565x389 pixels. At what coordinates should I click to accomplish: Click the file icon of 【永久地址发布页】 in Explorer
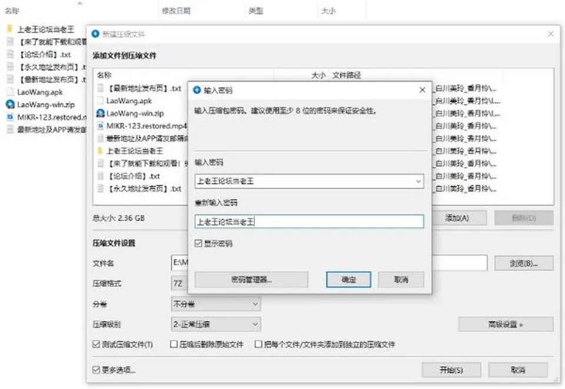point(11,67)
